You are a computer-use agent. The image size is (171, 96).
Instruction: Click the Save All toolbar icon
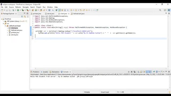click(10, 10)
